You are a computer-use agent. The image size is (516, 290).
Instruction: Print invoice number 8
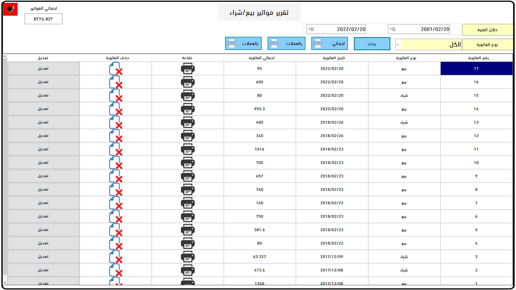point(188,189)
